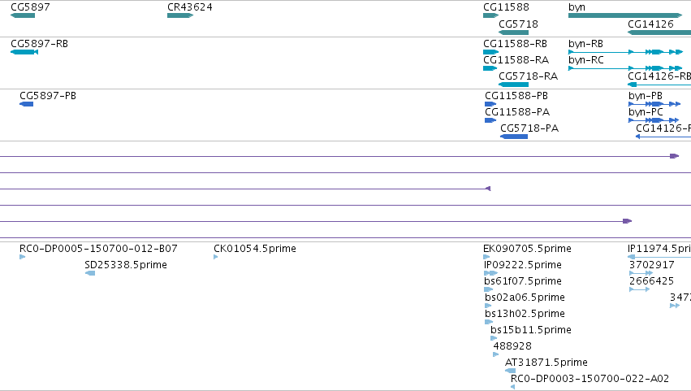Screen dimensions: 691x391
Task: Select the 2666425 feature
Action: click(x=639, y=289)
